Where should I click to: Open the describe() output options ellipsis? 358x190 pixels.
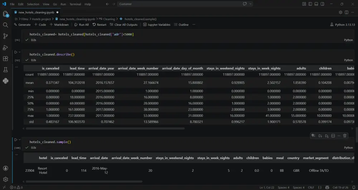pyautogui.click(x=16, y=67)
